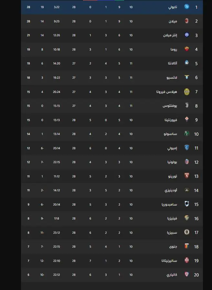Click the Napoli club crest icon
Viewport: 212px width, 290px height.
(x=187, y=7)
